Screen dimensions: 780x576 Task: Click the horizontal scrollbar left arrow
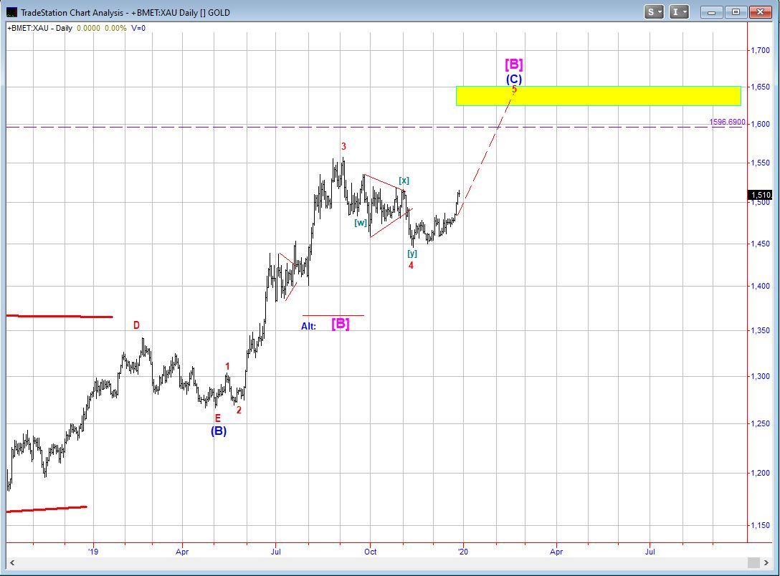11,563
